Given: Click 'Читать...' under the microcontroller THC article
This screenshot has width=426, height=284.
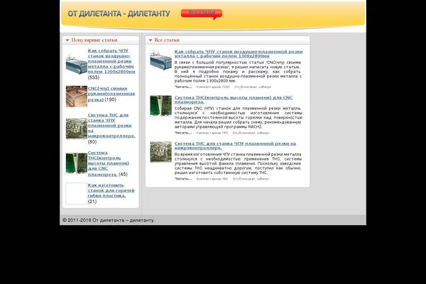Looking at the screenshot, I should point(183,179).
